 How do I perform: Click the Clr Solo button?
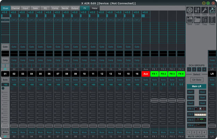point(197,80)
